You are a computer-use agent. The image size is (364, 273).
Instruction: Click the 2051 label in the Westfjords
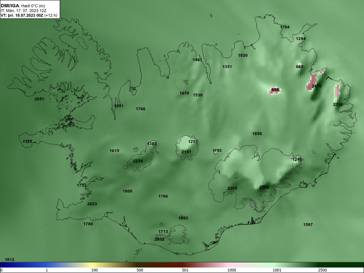click(x=39, y=99)
